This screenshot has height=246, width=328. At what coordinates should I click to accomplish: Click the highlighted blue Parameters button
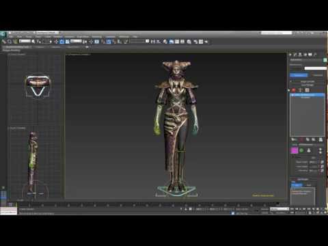(299, 75)
